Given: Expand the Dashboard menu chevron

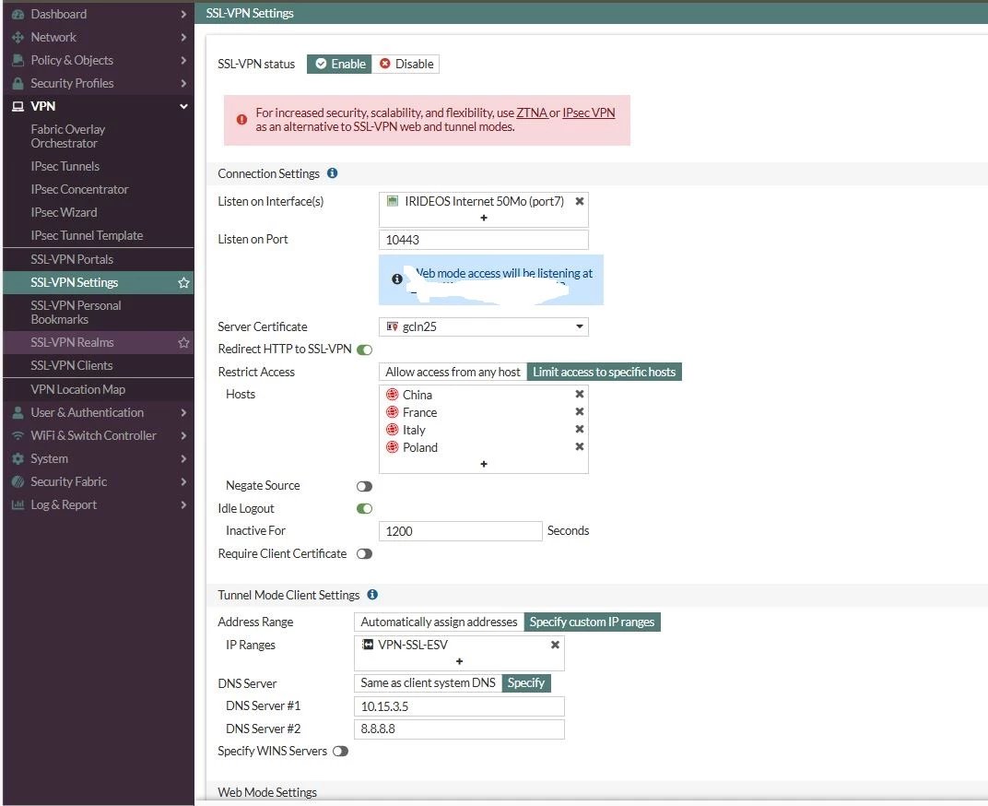Looking at the screenshot, I should point(183,14).
